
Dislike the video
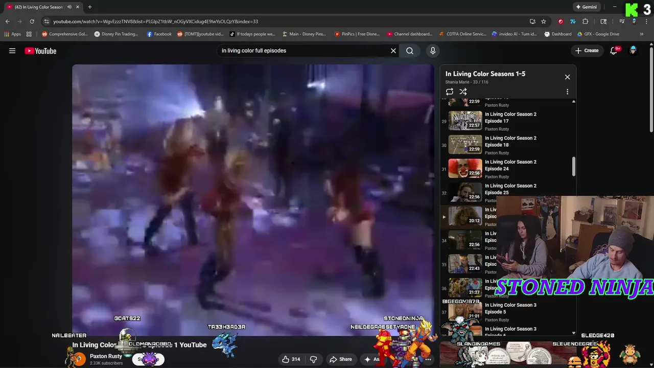(314, 359)
